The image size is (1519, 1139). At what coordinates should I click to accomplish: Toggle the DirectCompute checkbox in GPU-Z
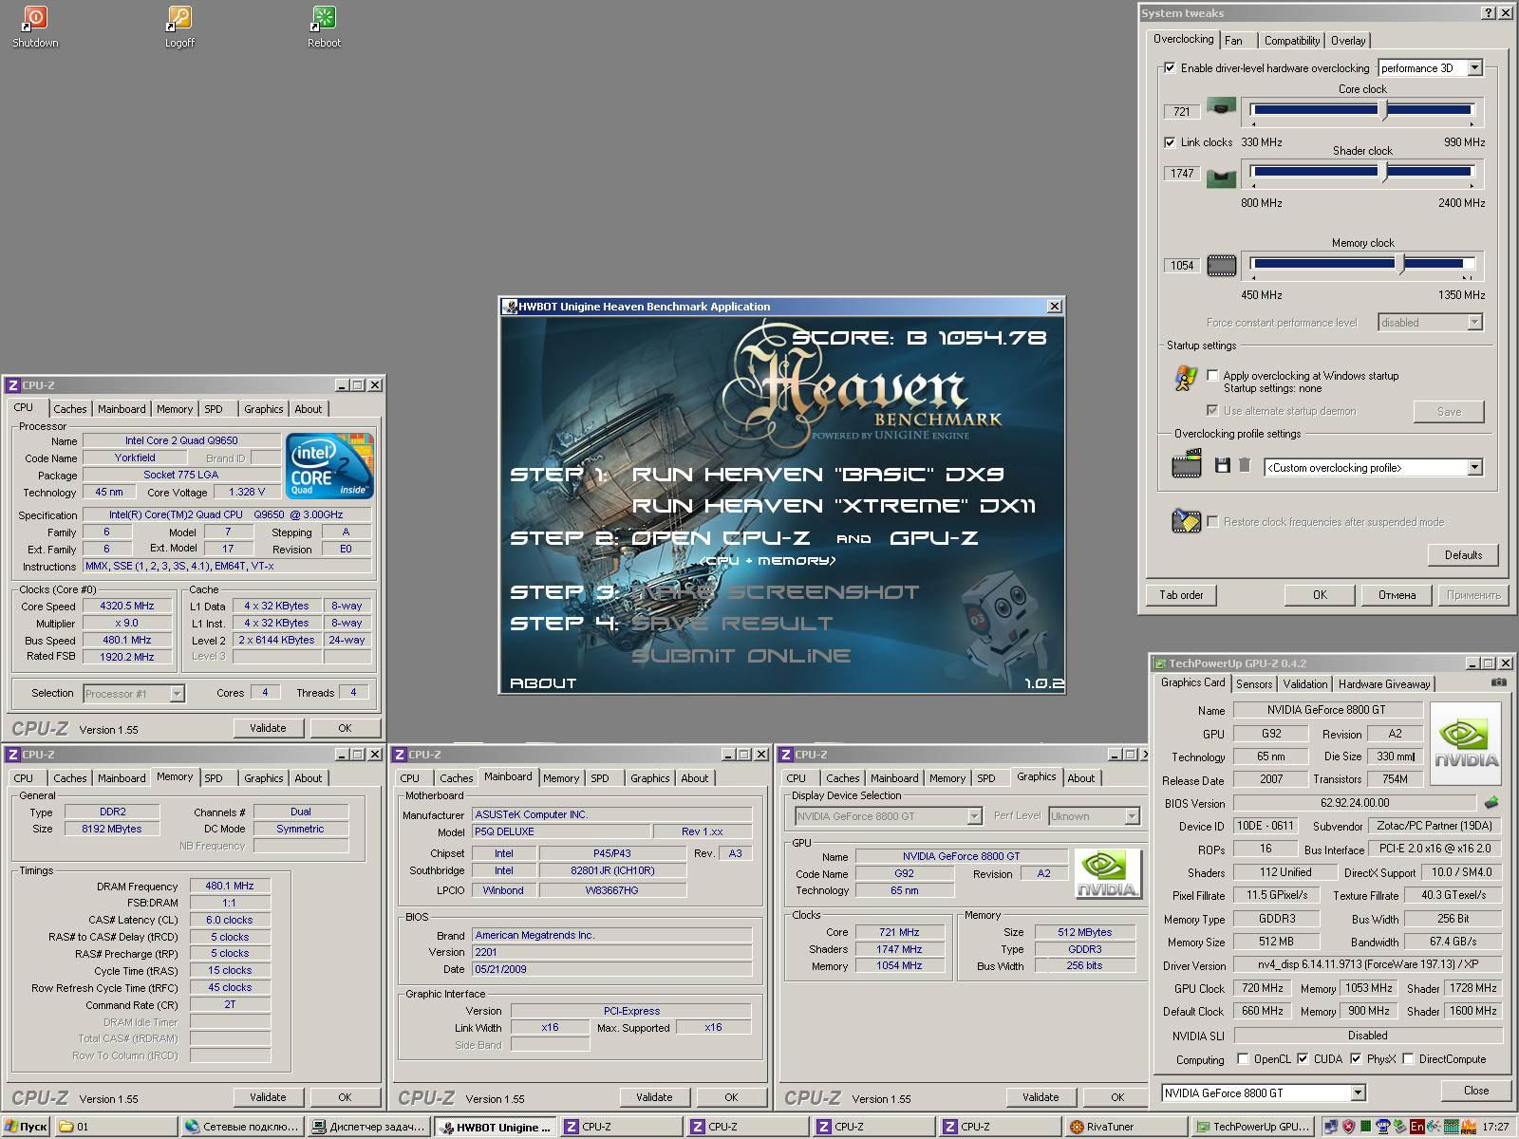click(1408, 1059)
